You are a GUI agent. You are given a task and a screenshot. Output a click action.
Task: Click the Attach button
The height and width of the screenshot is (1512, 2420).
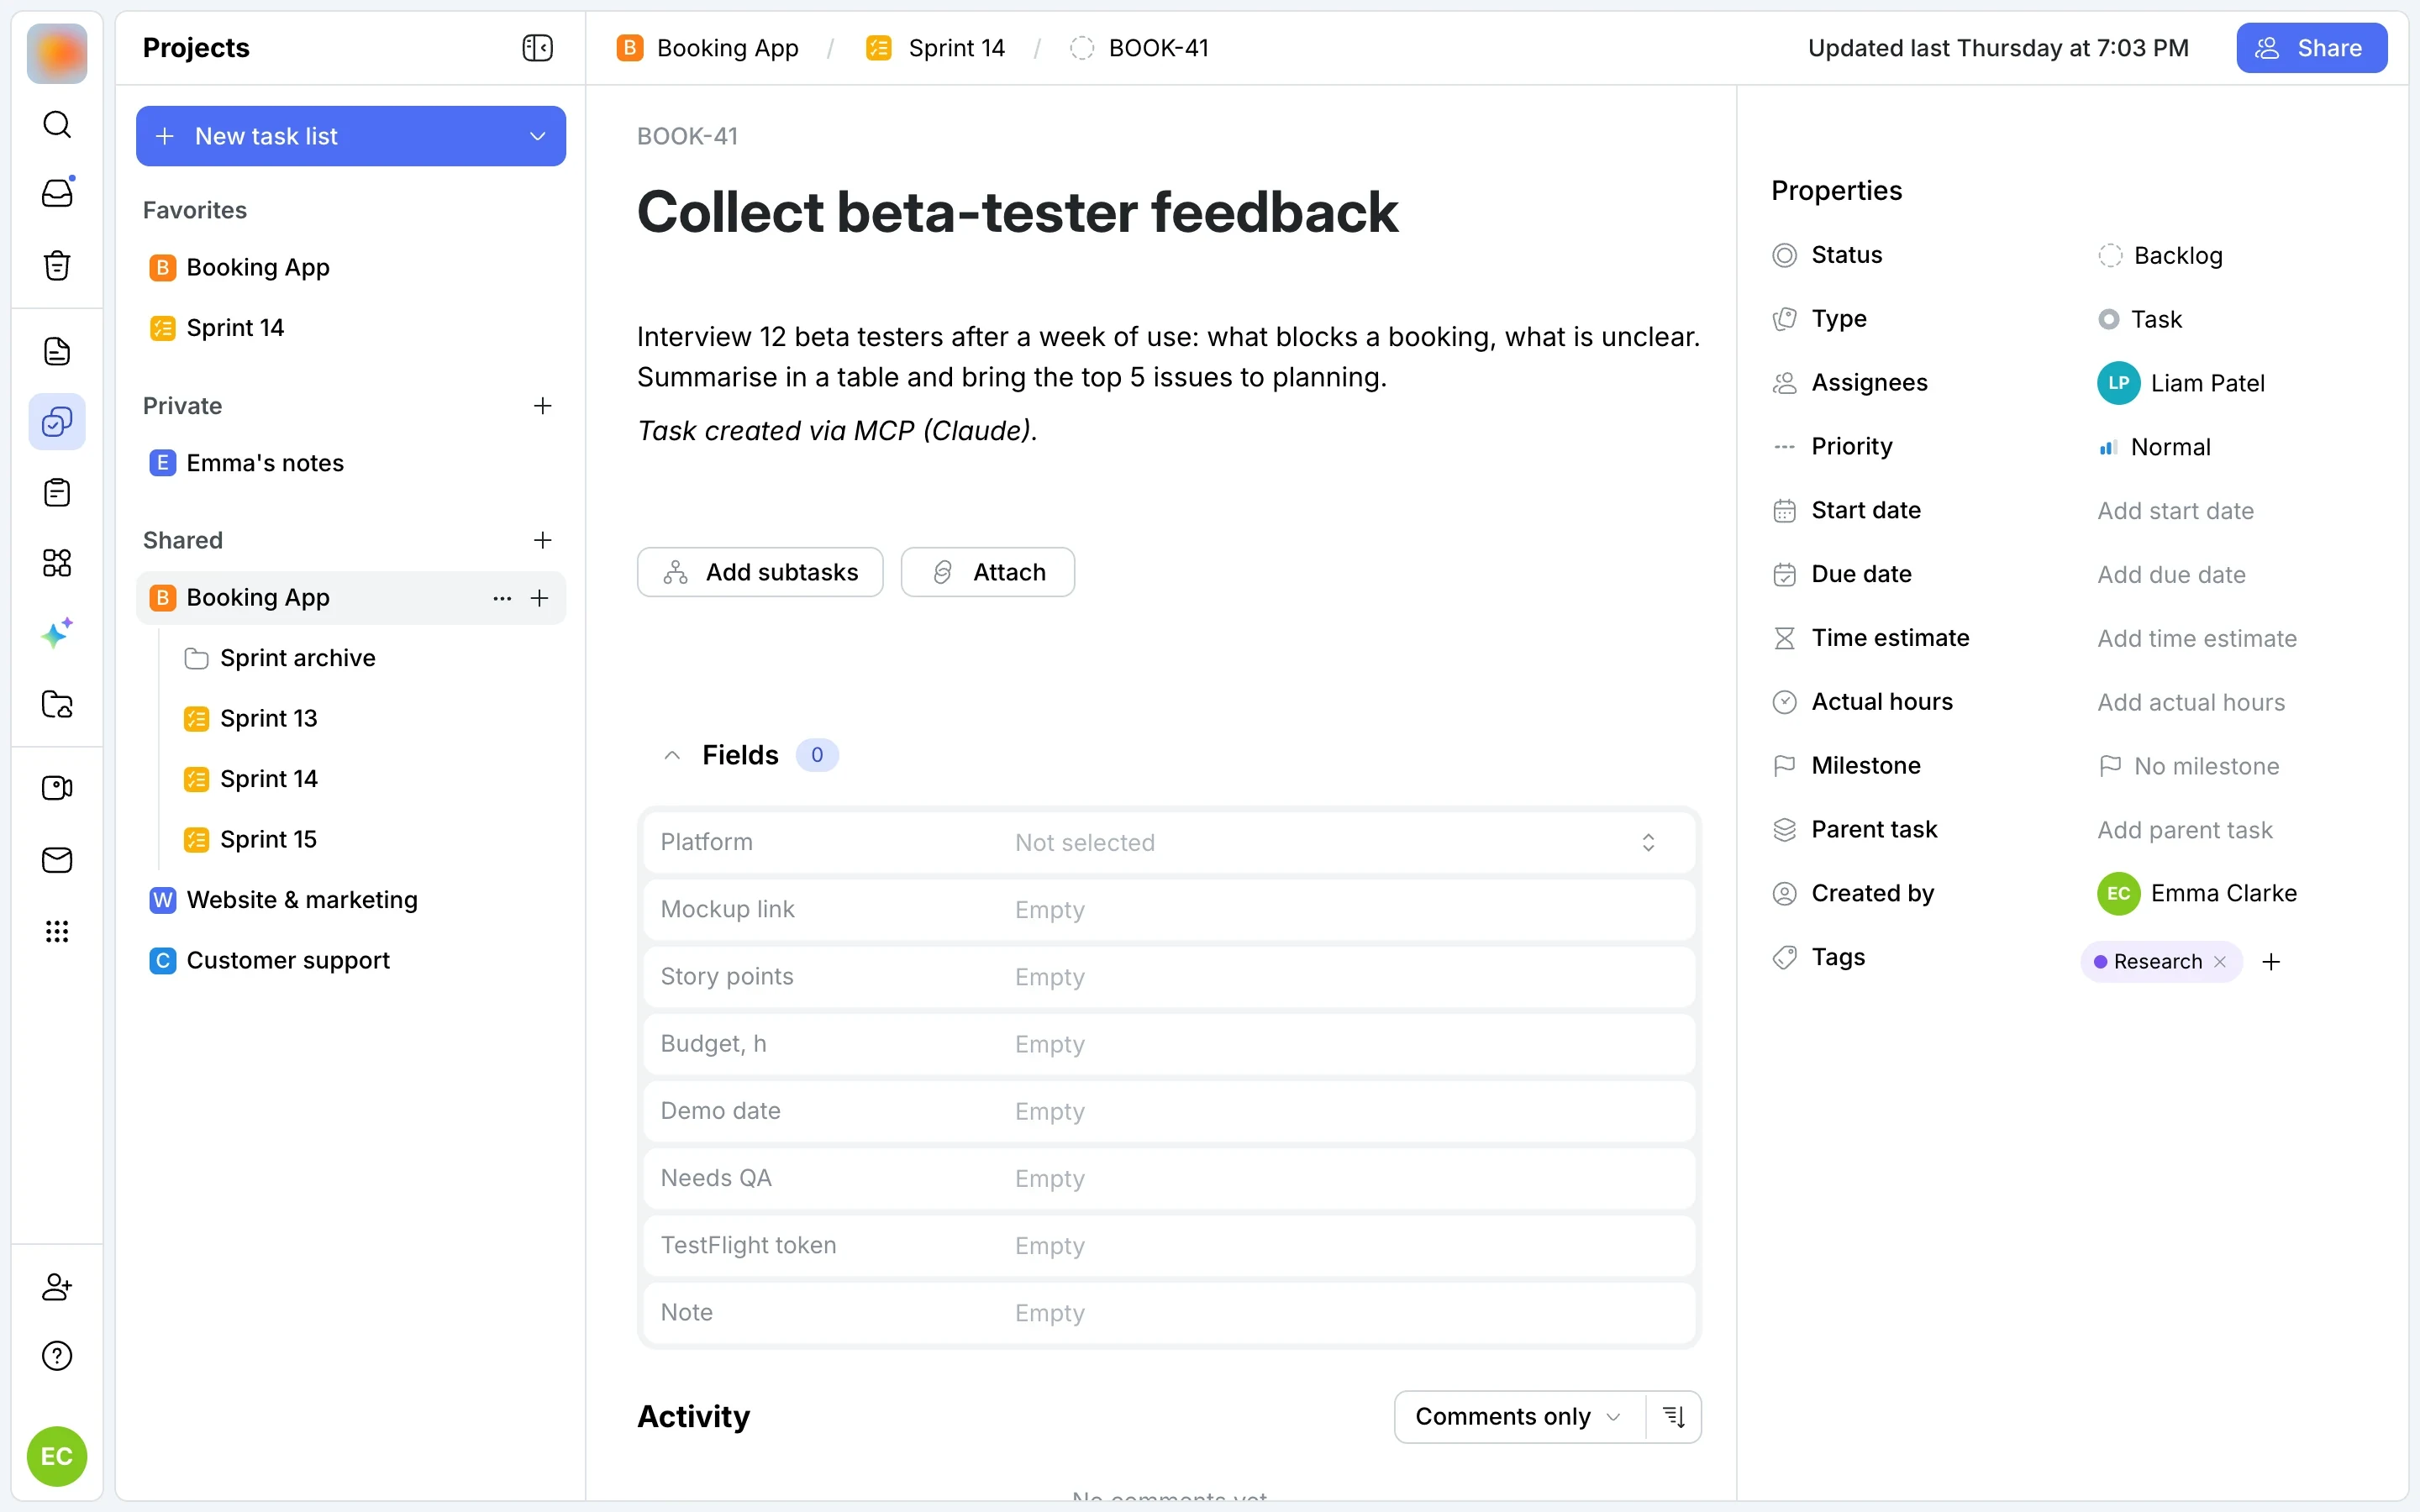[988, 572]
